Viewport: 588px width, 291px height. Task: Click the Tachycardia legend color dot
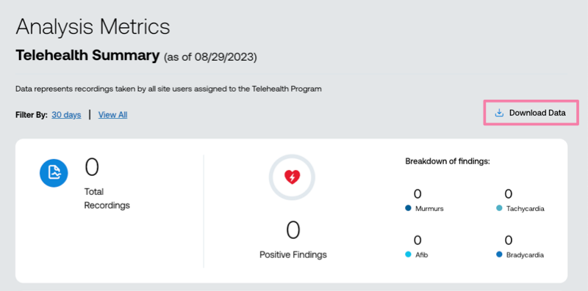tap(499, 208)
